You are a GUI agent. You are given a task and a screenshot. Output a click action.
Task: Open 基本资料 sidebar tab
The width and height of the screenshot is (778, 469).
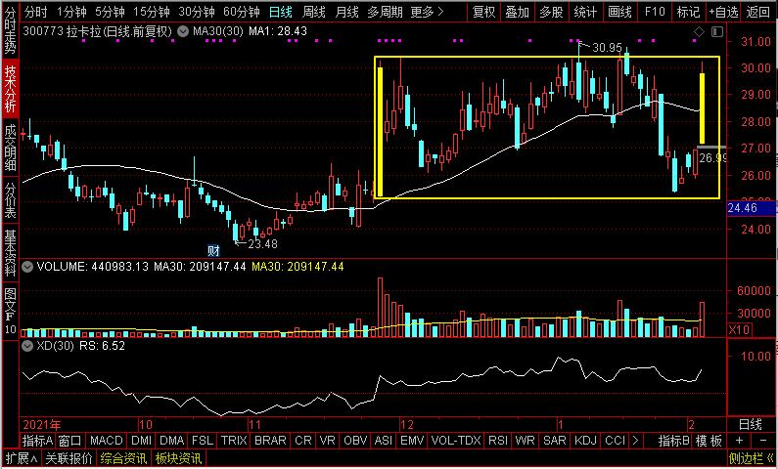coord(10,253)
